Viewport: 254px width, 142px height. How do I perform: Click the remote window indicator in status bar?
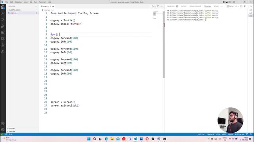tap(2, 134)
